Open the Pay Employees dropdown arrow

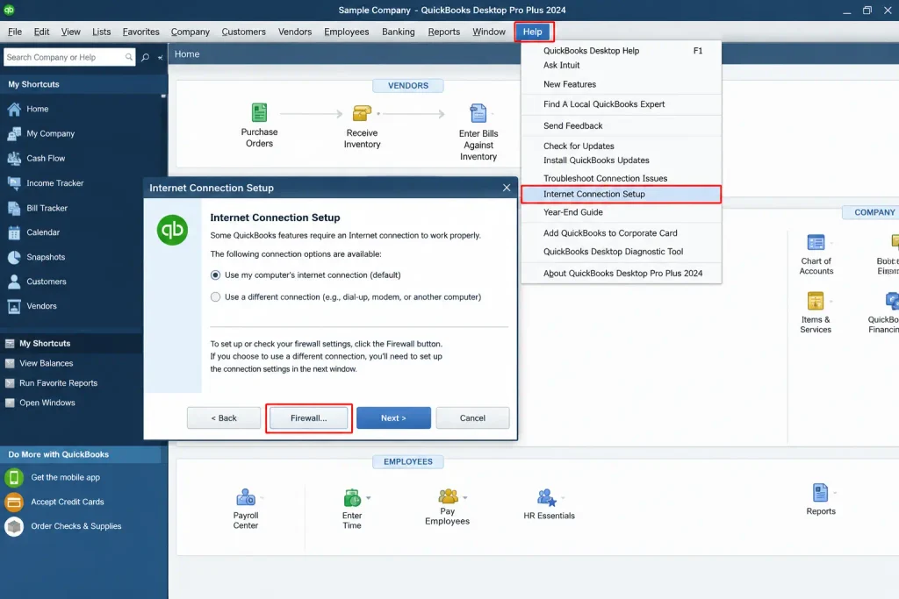[465, 497]
